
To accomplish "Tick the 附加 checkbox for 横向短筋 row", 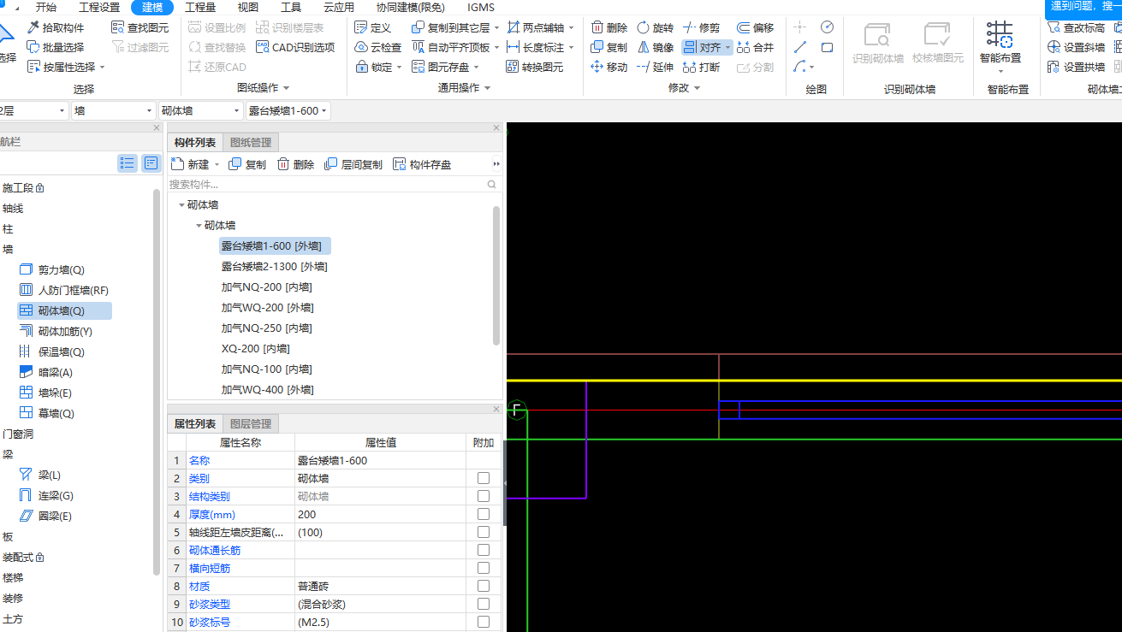I will tap(484, 568).
